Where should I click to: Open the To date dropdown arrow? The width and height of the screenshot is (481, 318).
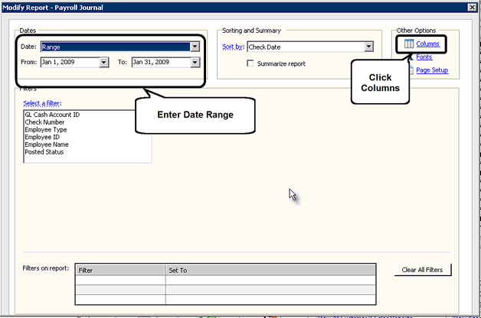point(195,63)
